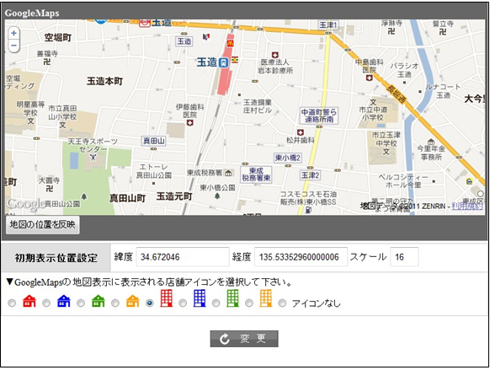This screenshot has height=370, width=490.
Task: Click the 変更 submit button
Action: tap(244, 339)
